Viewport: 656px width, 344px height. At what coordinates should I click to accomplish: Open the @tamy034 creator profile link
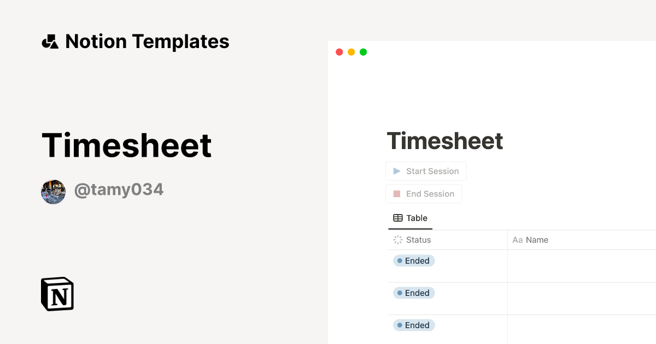[x=119, y=189]
